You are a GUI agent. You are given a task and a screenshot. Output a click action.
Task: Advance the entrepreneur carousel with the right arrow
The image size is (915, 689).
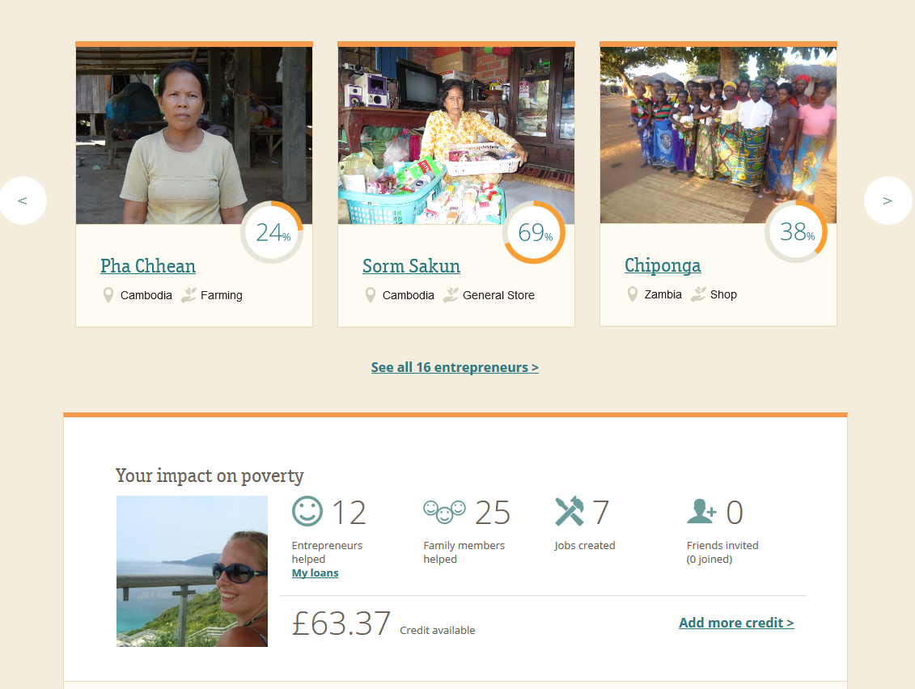tap(887, 200)
